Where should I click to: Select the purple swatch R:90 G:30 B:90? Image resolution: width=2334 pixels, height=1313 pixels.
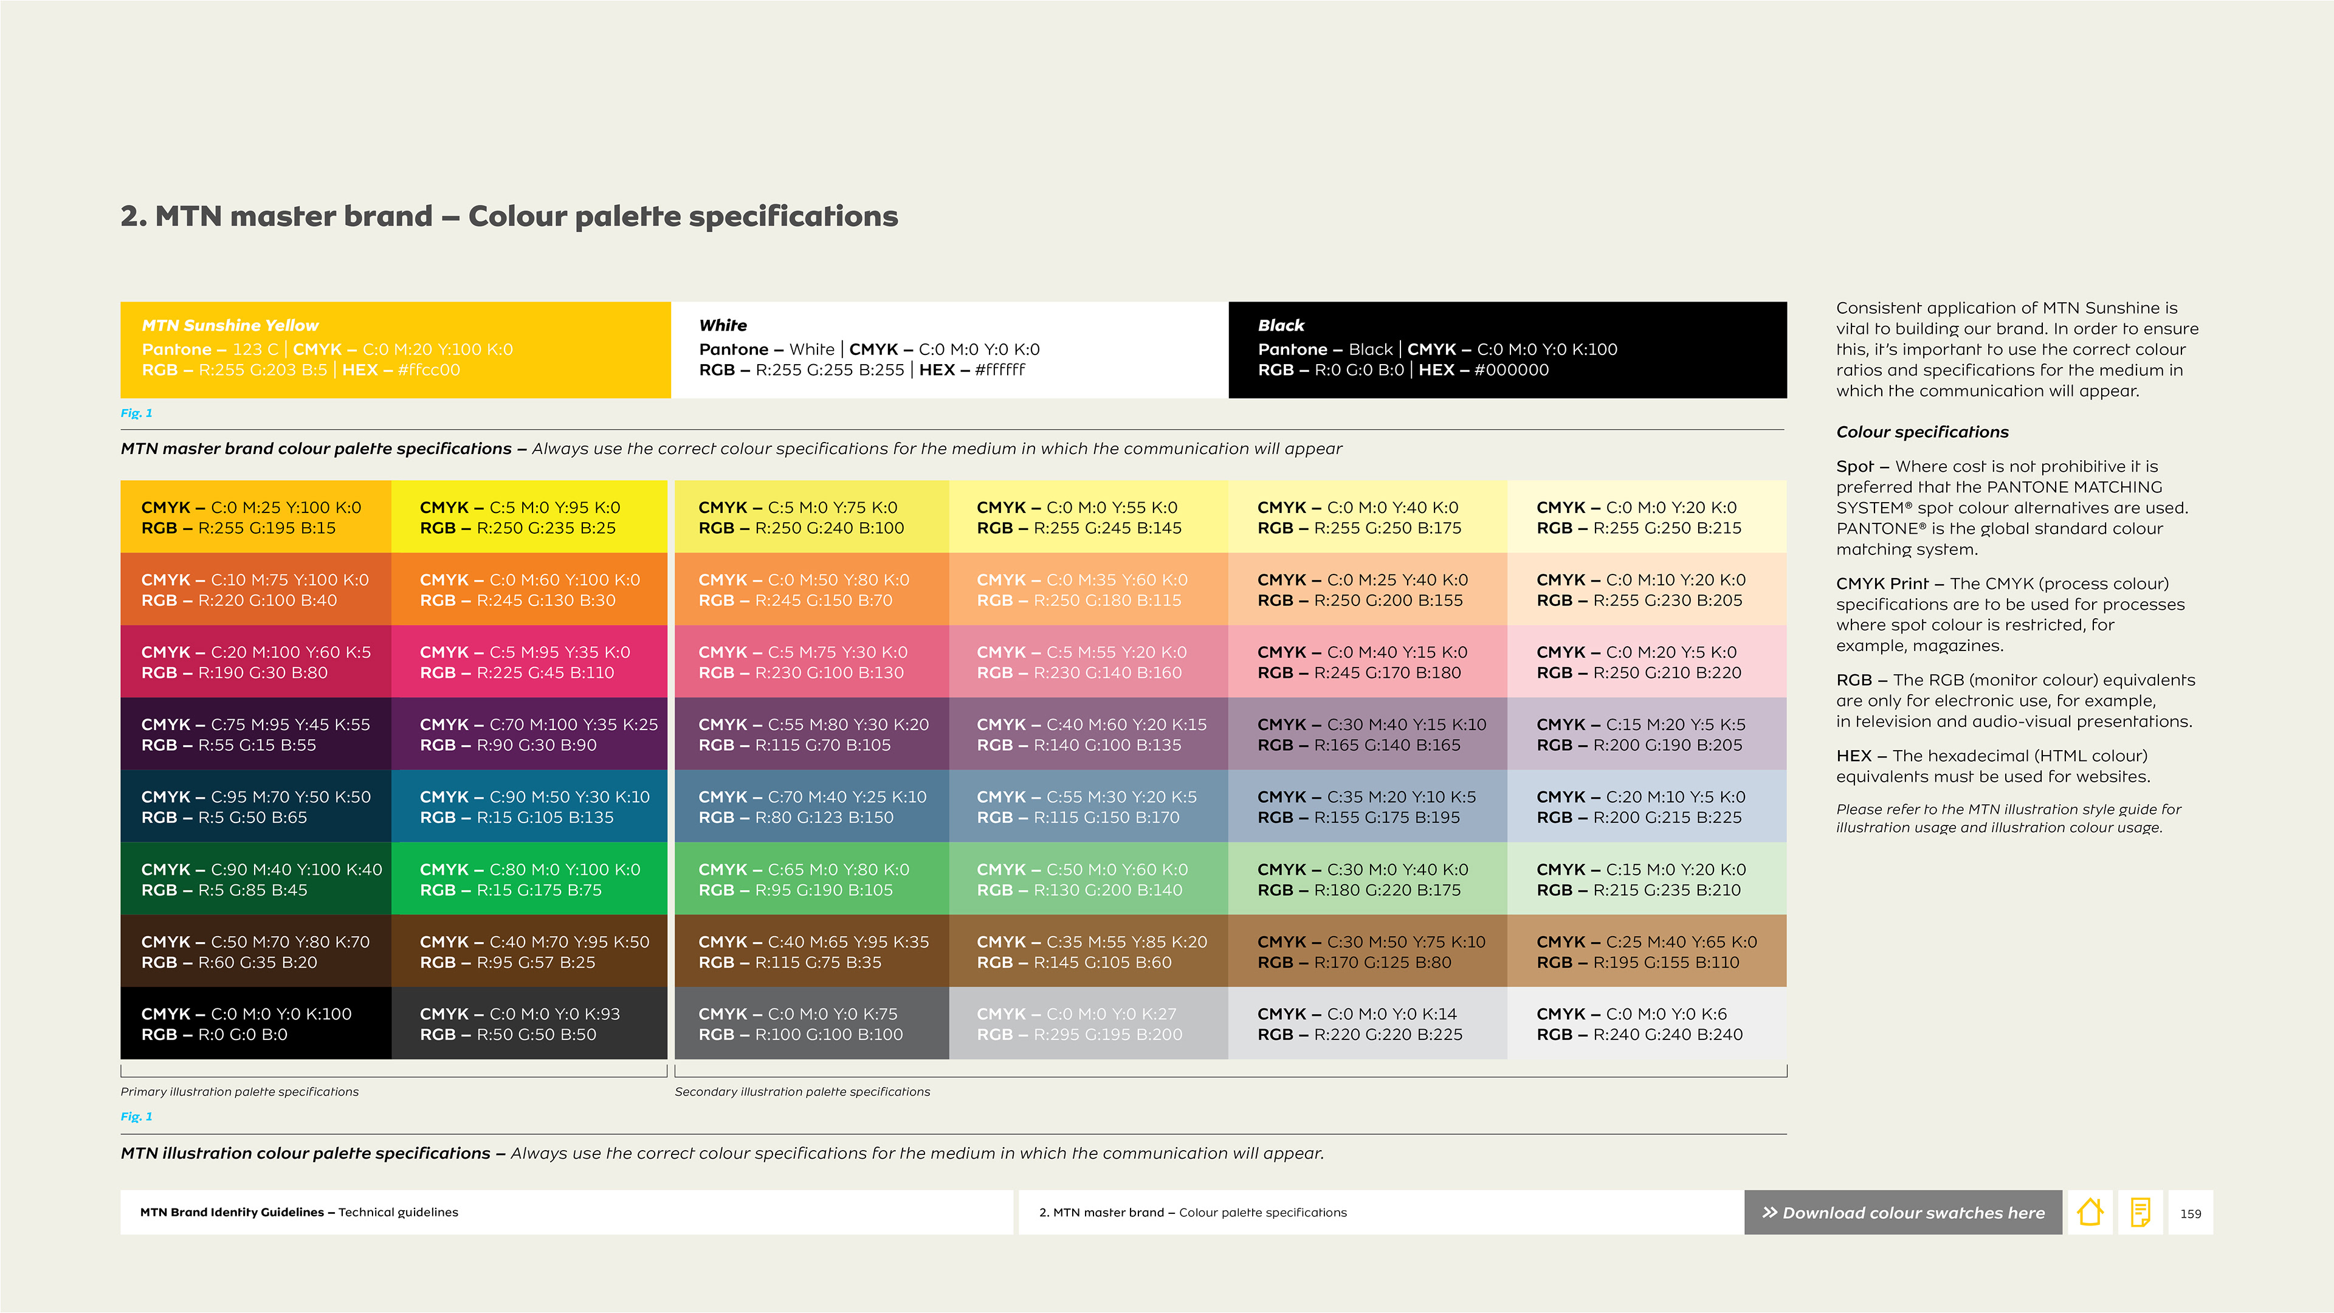[529, 734]
